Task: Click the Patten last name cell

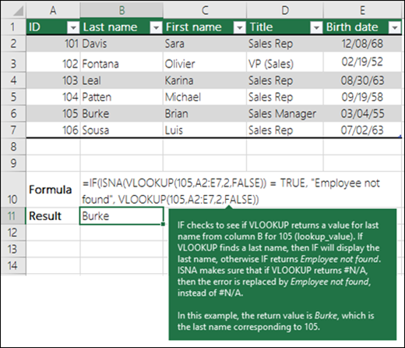Action: point(121,97)
